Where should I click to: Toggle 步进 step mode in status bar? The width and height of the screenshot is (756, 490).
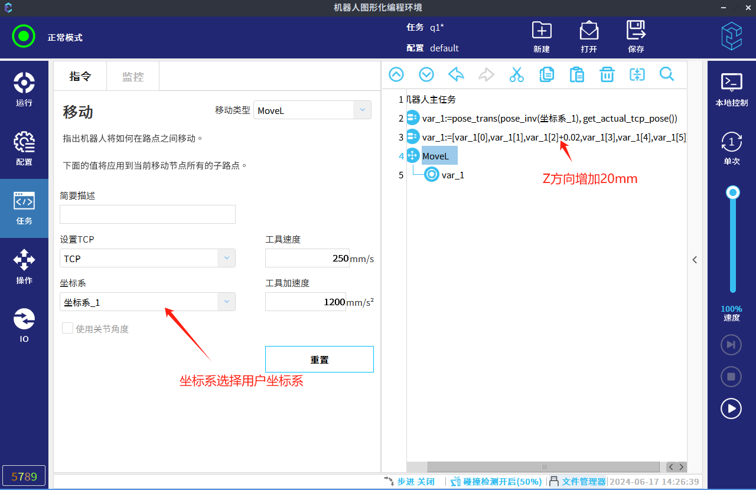(x=409, y=482)
